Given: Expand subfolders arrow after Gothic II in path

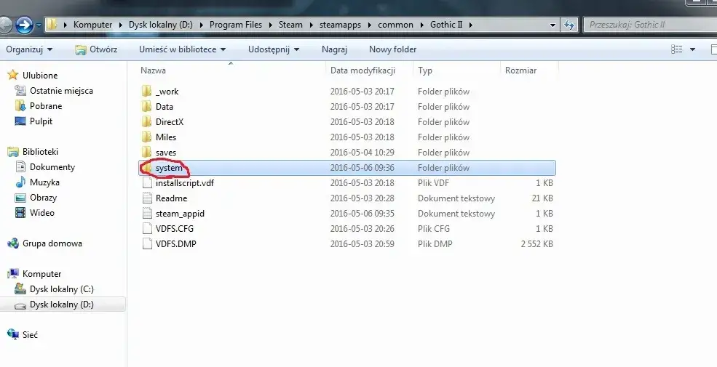Looking at the screenshot, I should (x=470, y=25).
